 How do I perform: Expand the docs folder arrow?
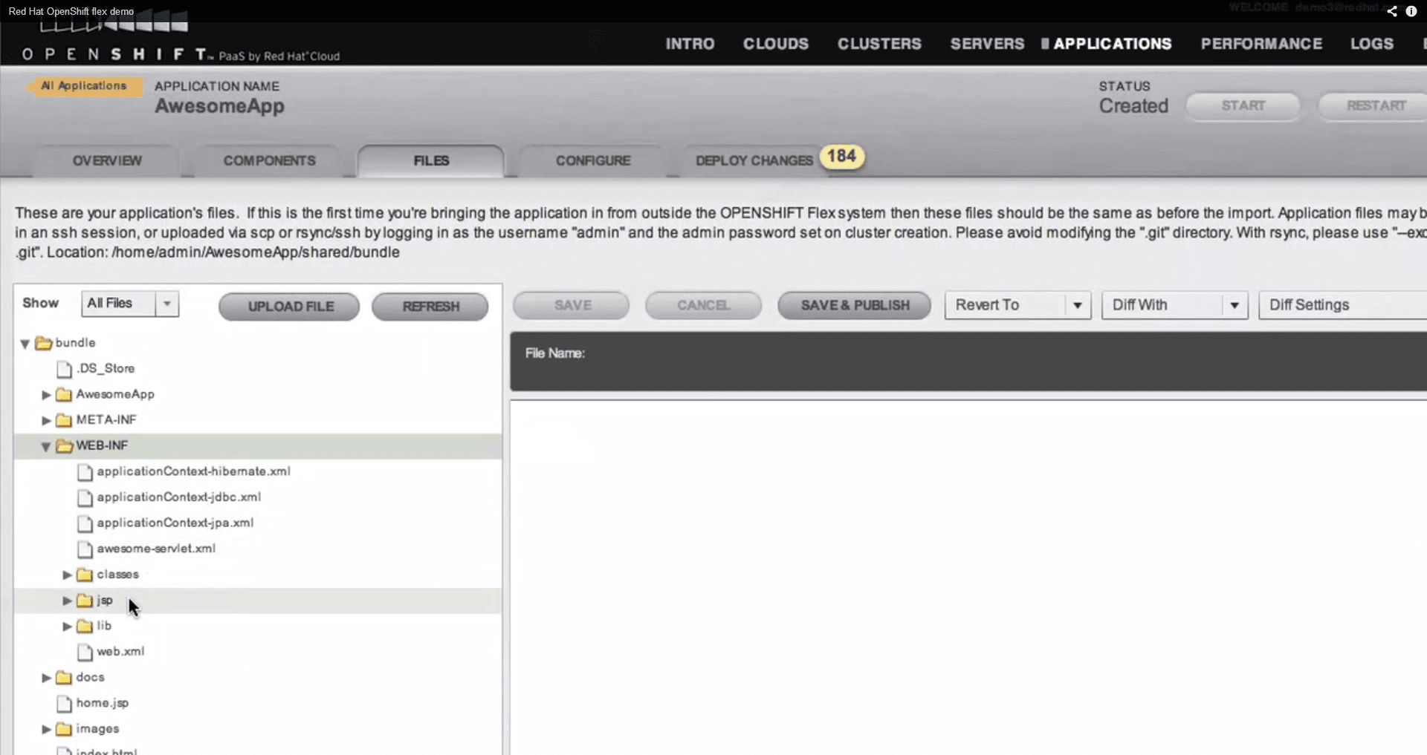coord(46,678)
